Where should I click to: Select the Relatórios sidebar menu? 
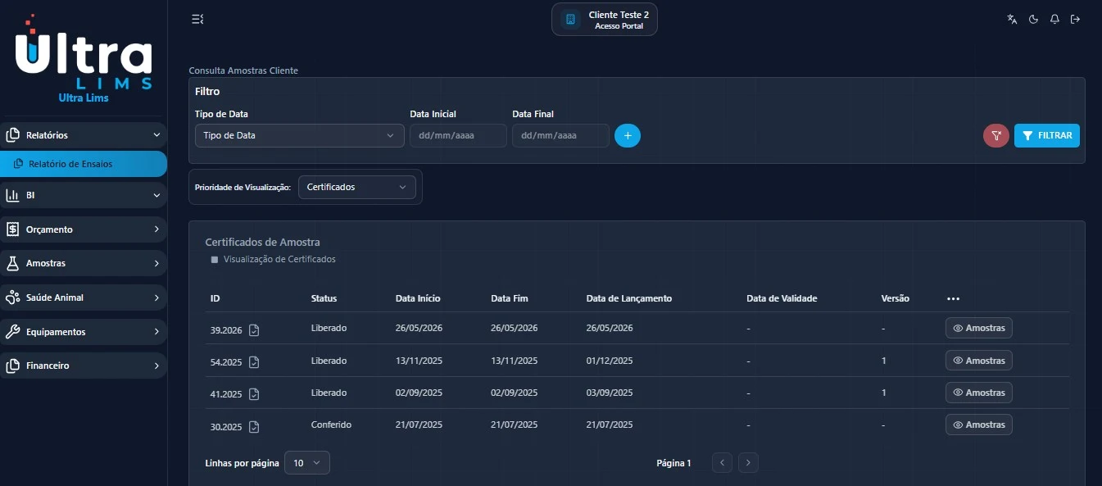(84, 135)
